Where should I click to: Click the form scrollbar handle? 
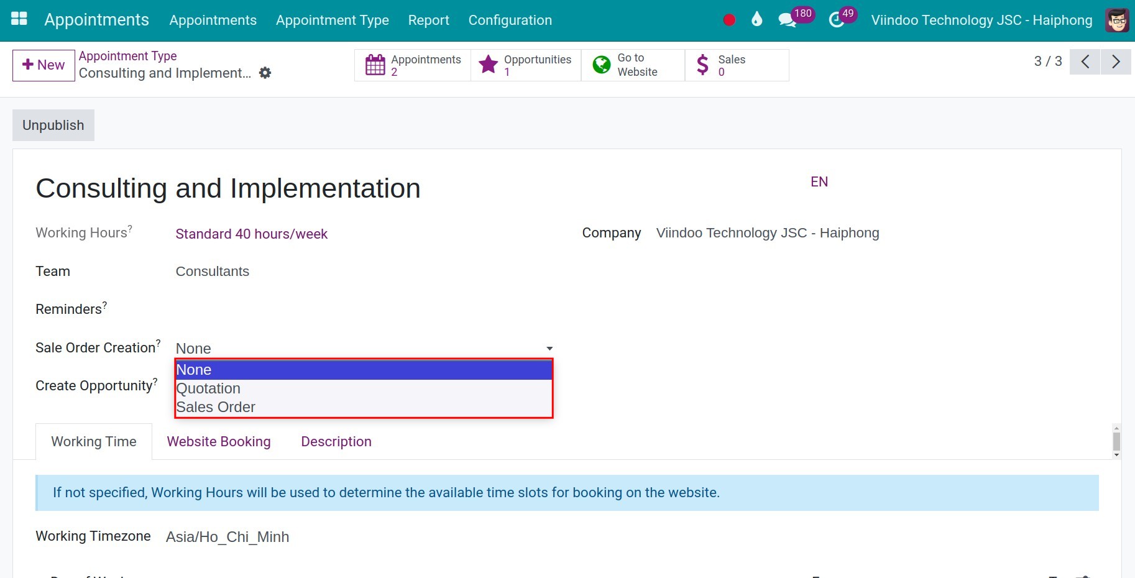[1116, 441]
